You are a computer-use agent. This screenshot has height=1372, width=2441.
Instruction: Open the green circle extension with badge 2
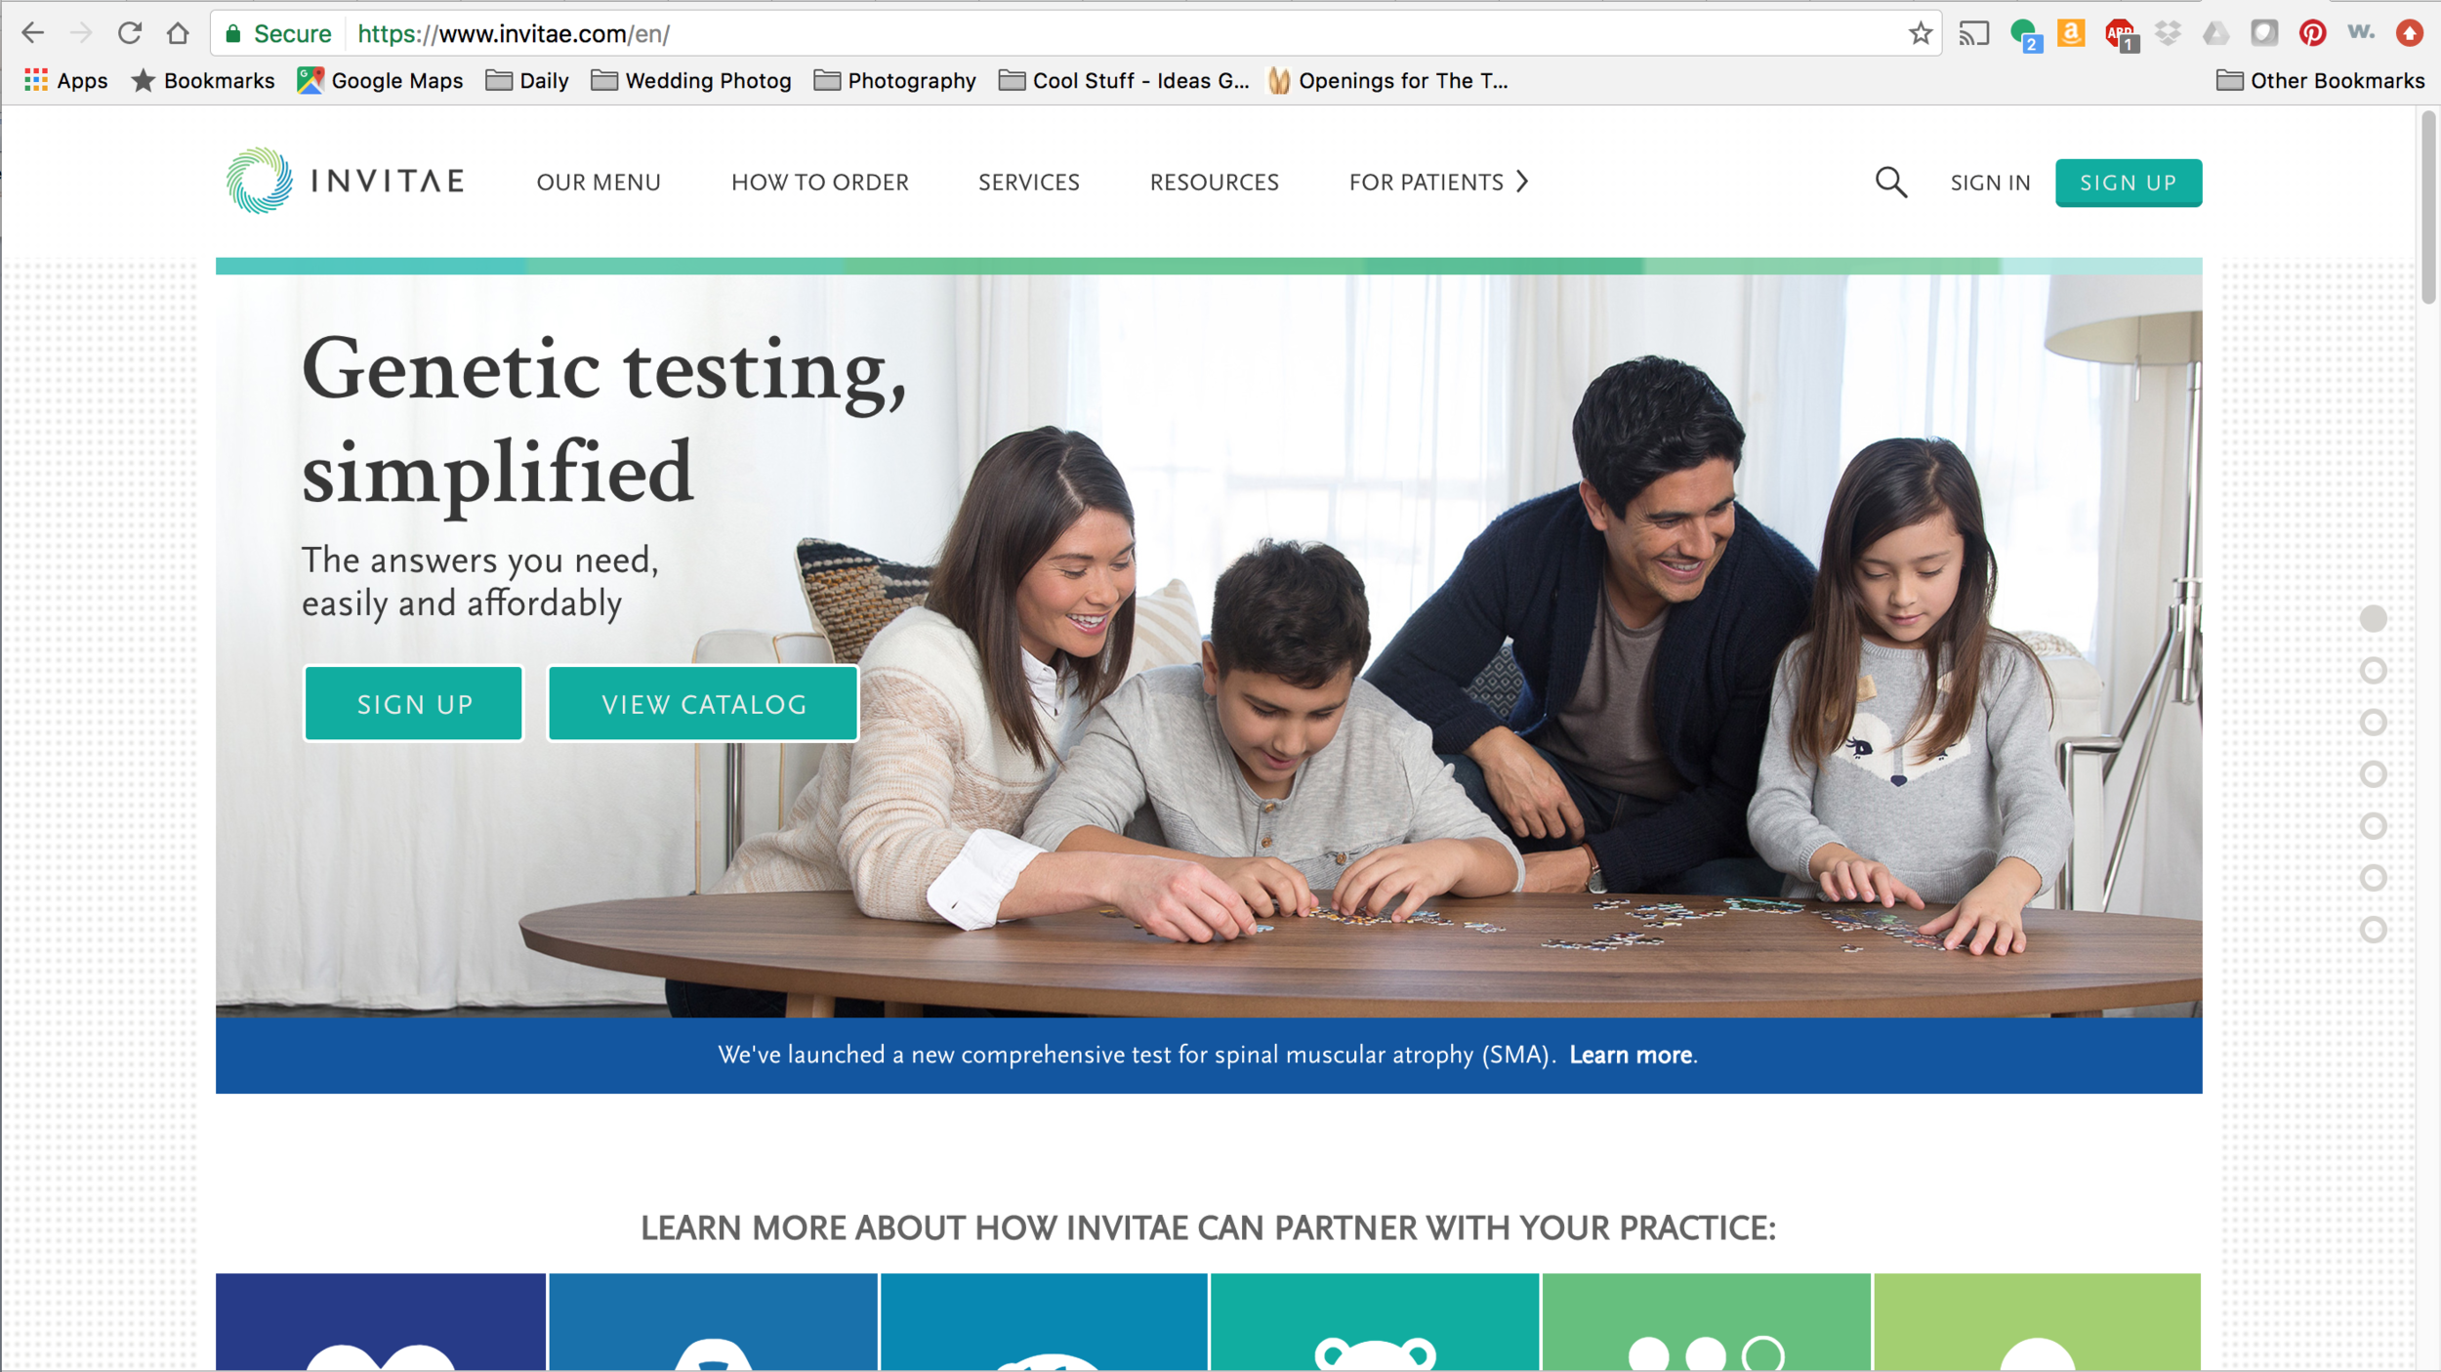[x=2025, y=35]
